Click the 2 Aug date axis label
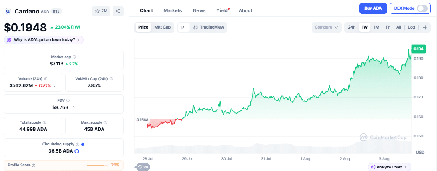The width and height of the screenshot is (437, 171). point(345,159)
